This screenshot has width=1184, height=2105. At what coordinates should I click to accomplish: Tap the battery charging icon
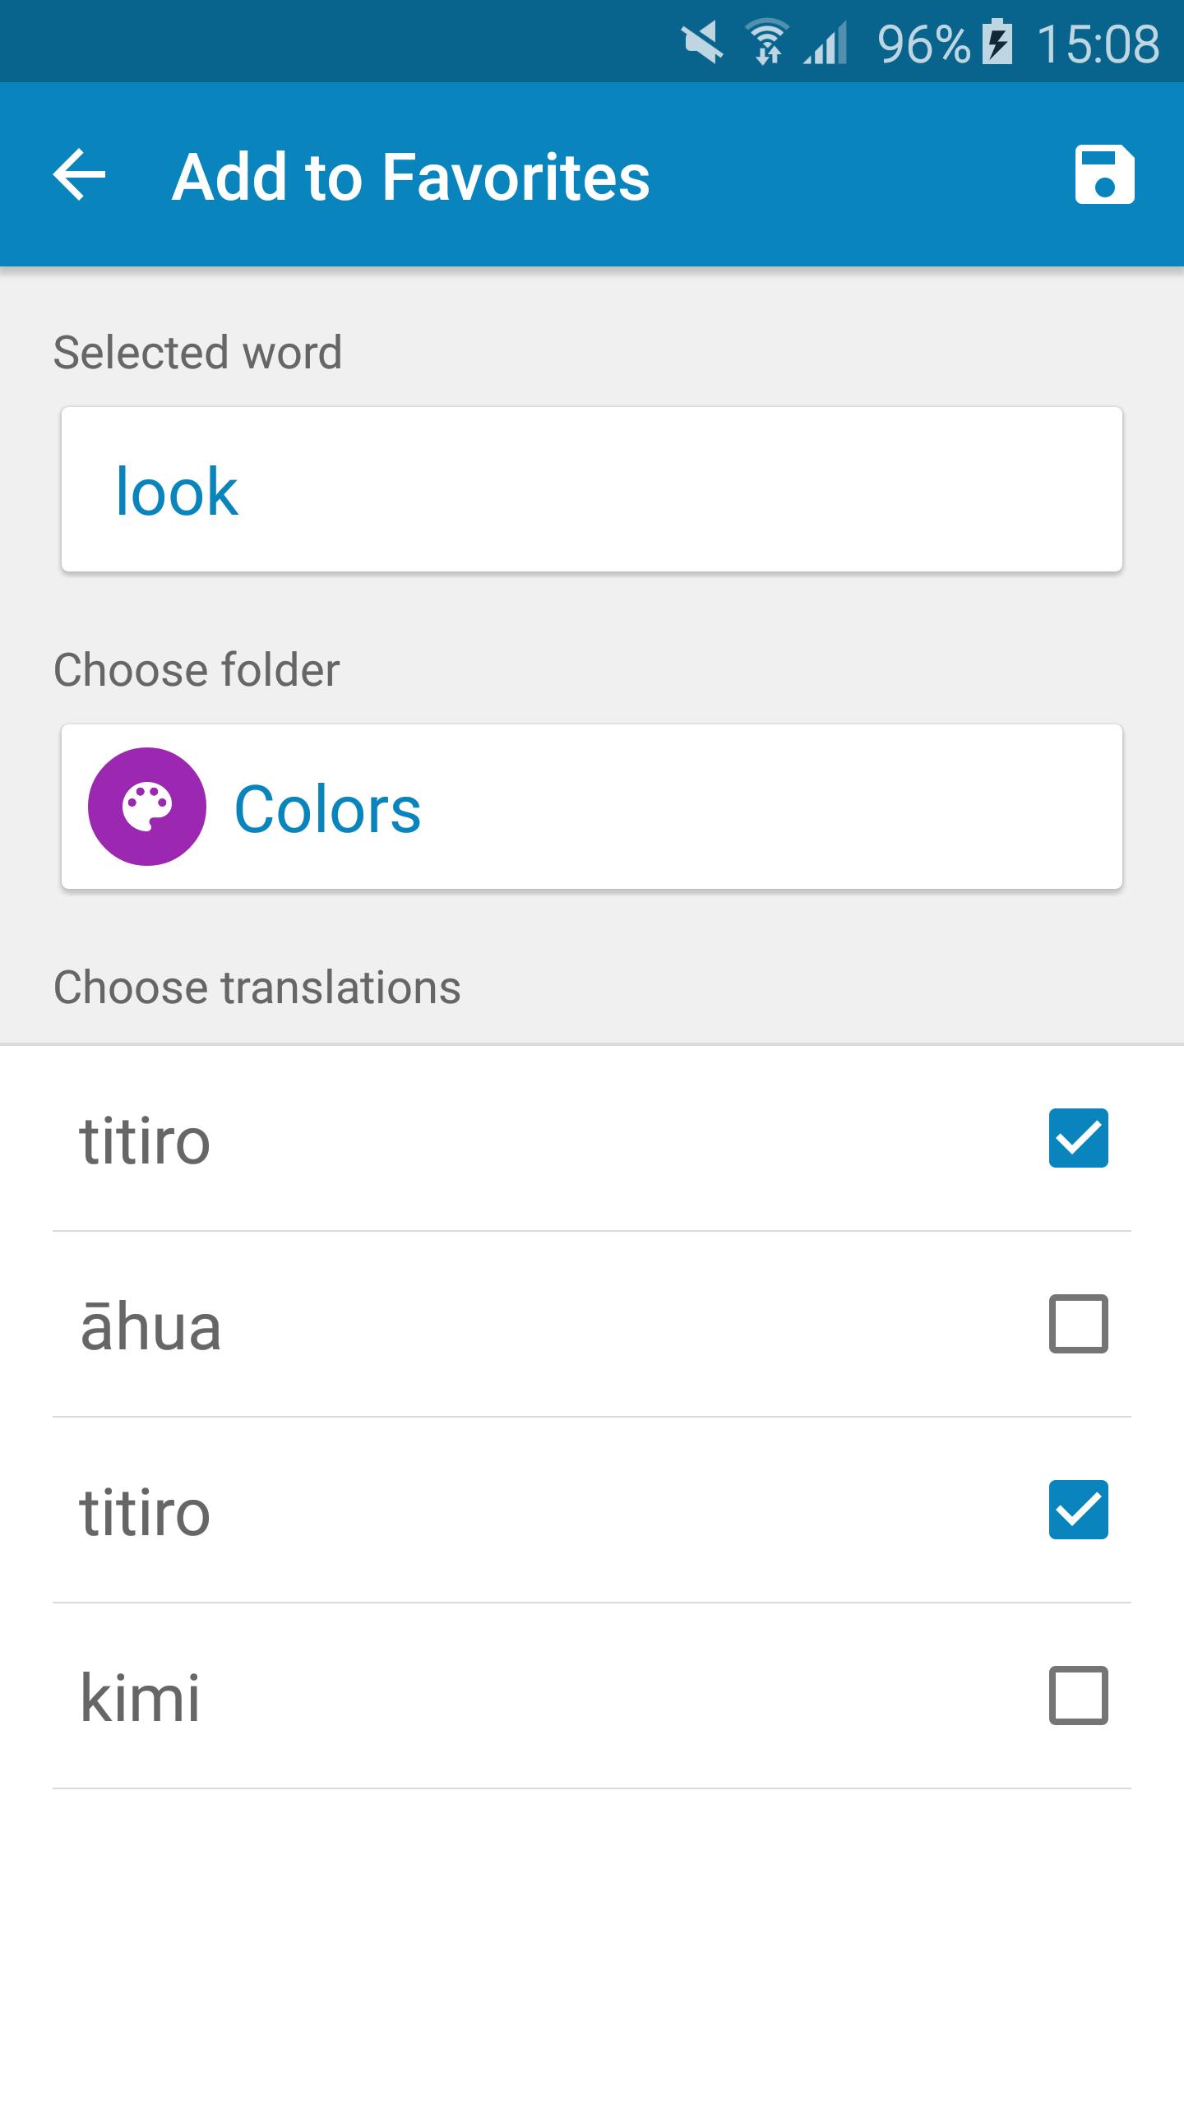pos(998,43)
